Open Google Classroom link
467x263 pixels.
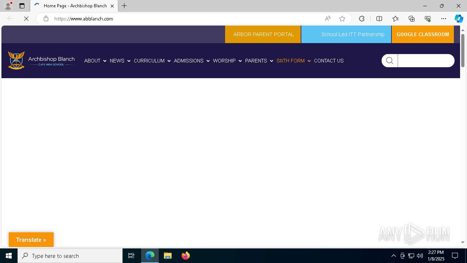(423, 34)
